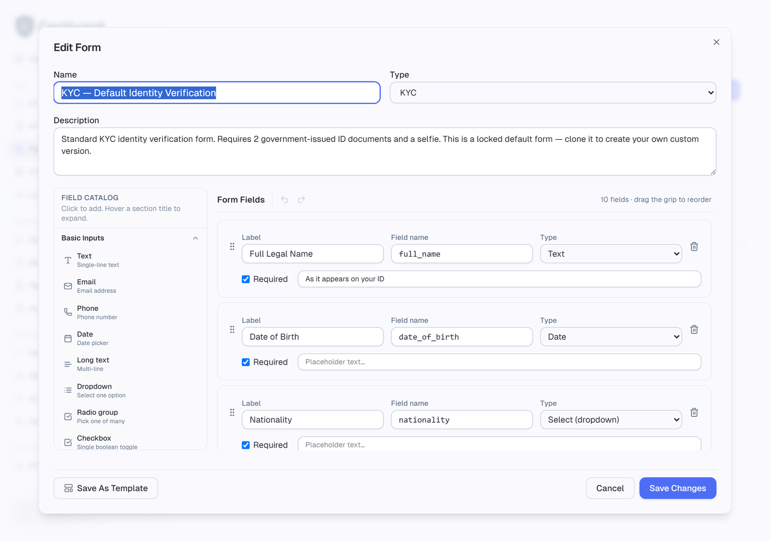The height and width of the screenshot is (541, 770).
Task: Add a Date picker field from catalog
Action: (130, 338)
